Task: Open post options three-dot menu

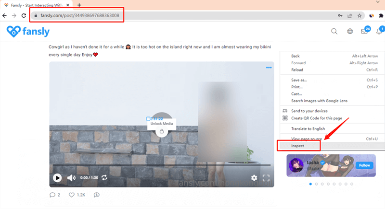Action: (269, 68)
